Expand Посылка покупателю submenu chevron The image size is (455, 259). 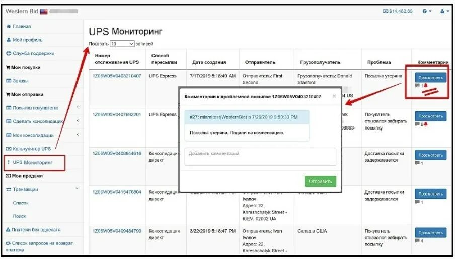point(78,107)
